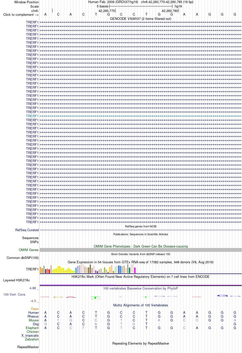Click the 'Common dbSNP(155)' track label
This screenshot has width=242, height=353.
(x=23, y=258)
